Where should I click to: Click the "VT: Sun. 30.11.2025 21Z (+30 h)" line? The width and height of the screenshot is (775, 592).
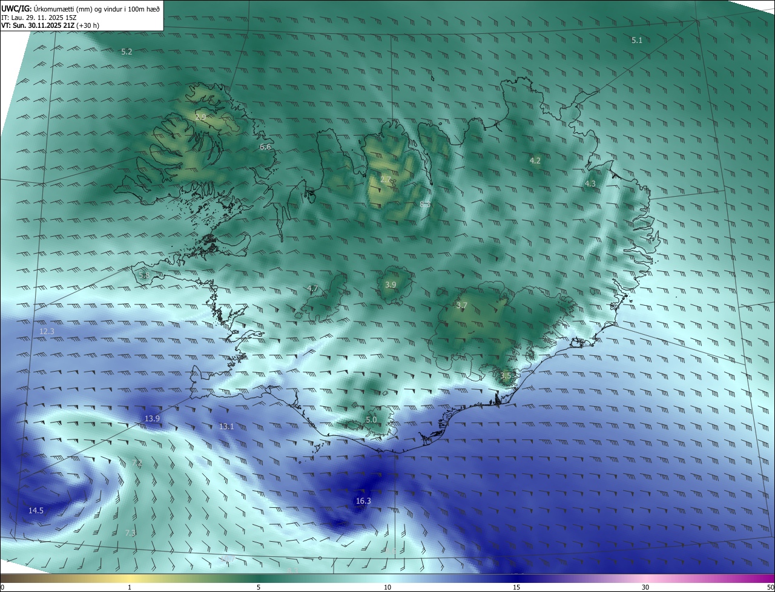50,26
